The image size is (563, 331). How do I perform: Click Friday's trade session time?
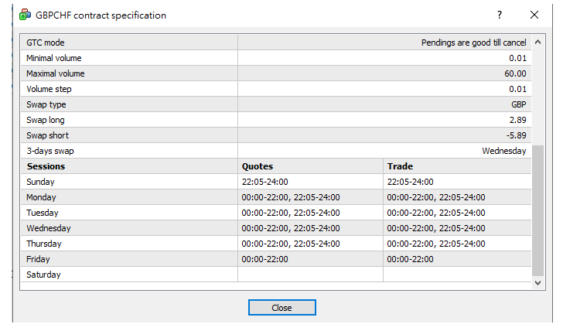410,259
